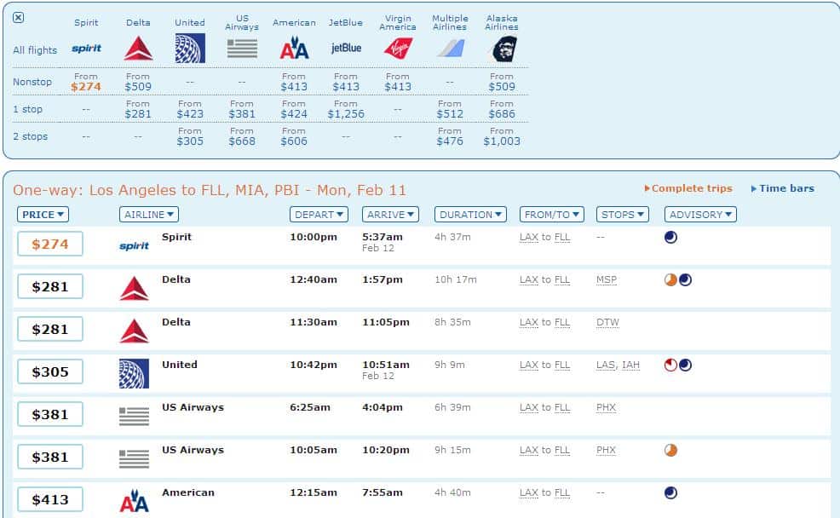The image size is (840, 518).
Task: Select the $413 American price button
Action: pos(49,499)
